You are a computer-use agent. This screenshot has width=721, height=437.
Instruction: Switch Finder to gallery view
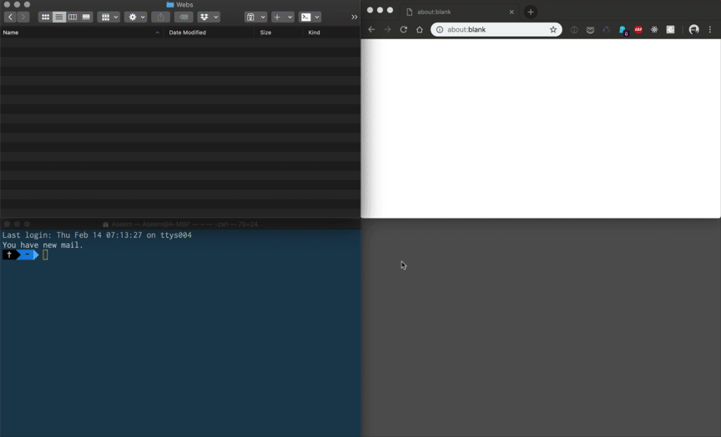[86, 17]
